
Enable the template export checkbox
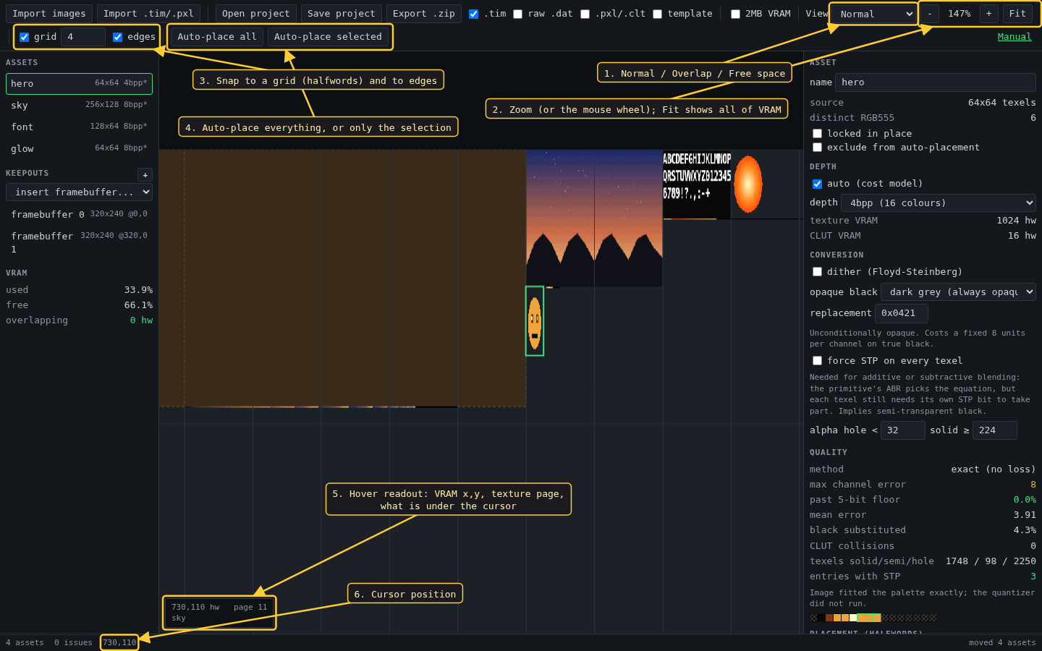(x=657, y=14)
